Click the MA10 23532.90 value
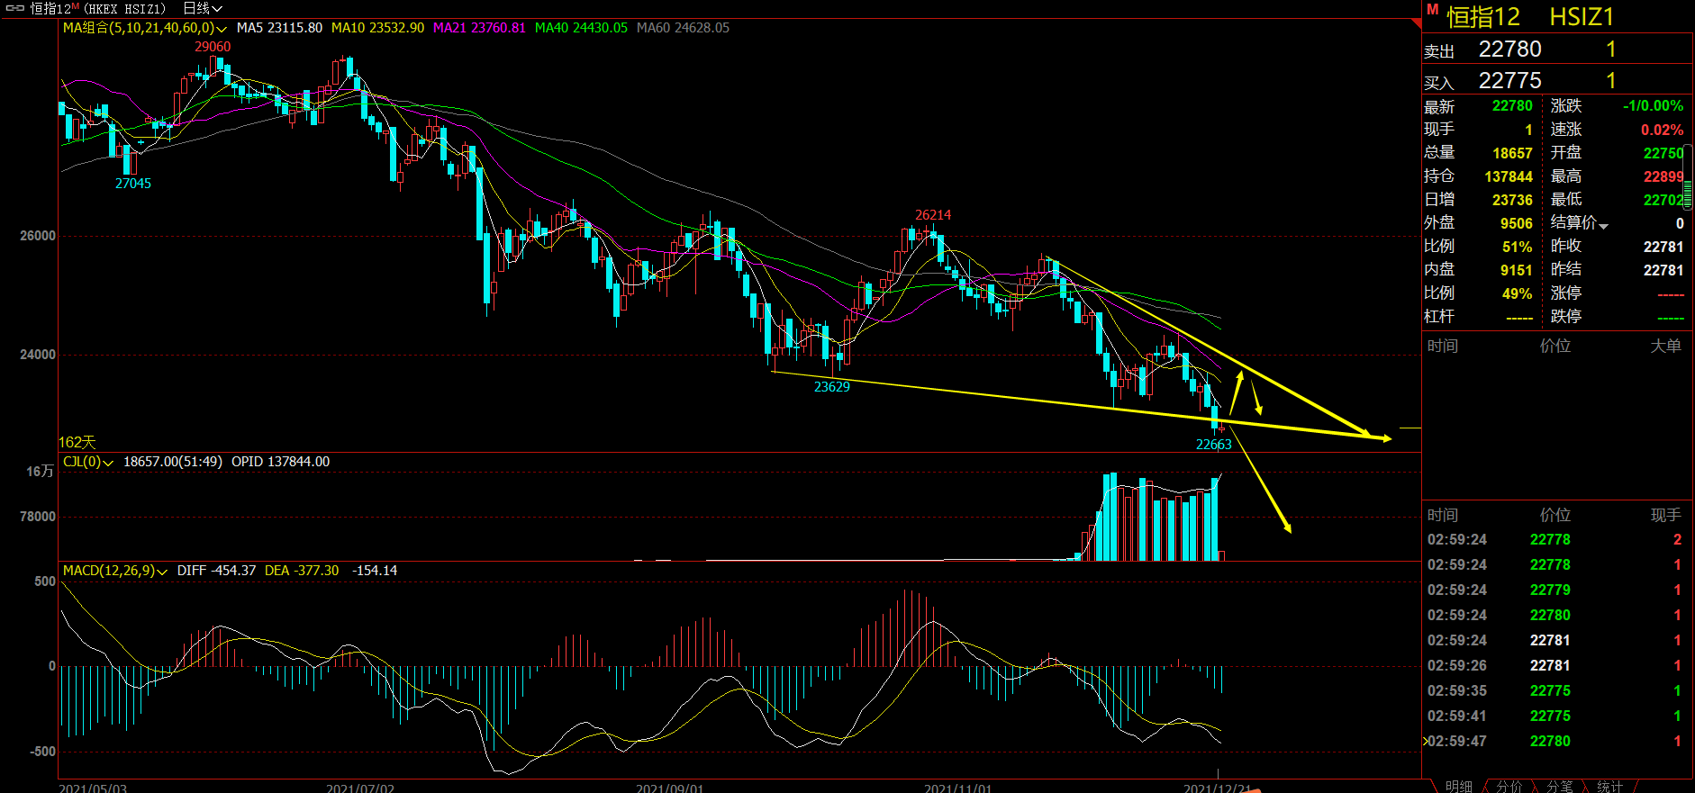Screen dimensions: 1695x793 tap(377, 28)
